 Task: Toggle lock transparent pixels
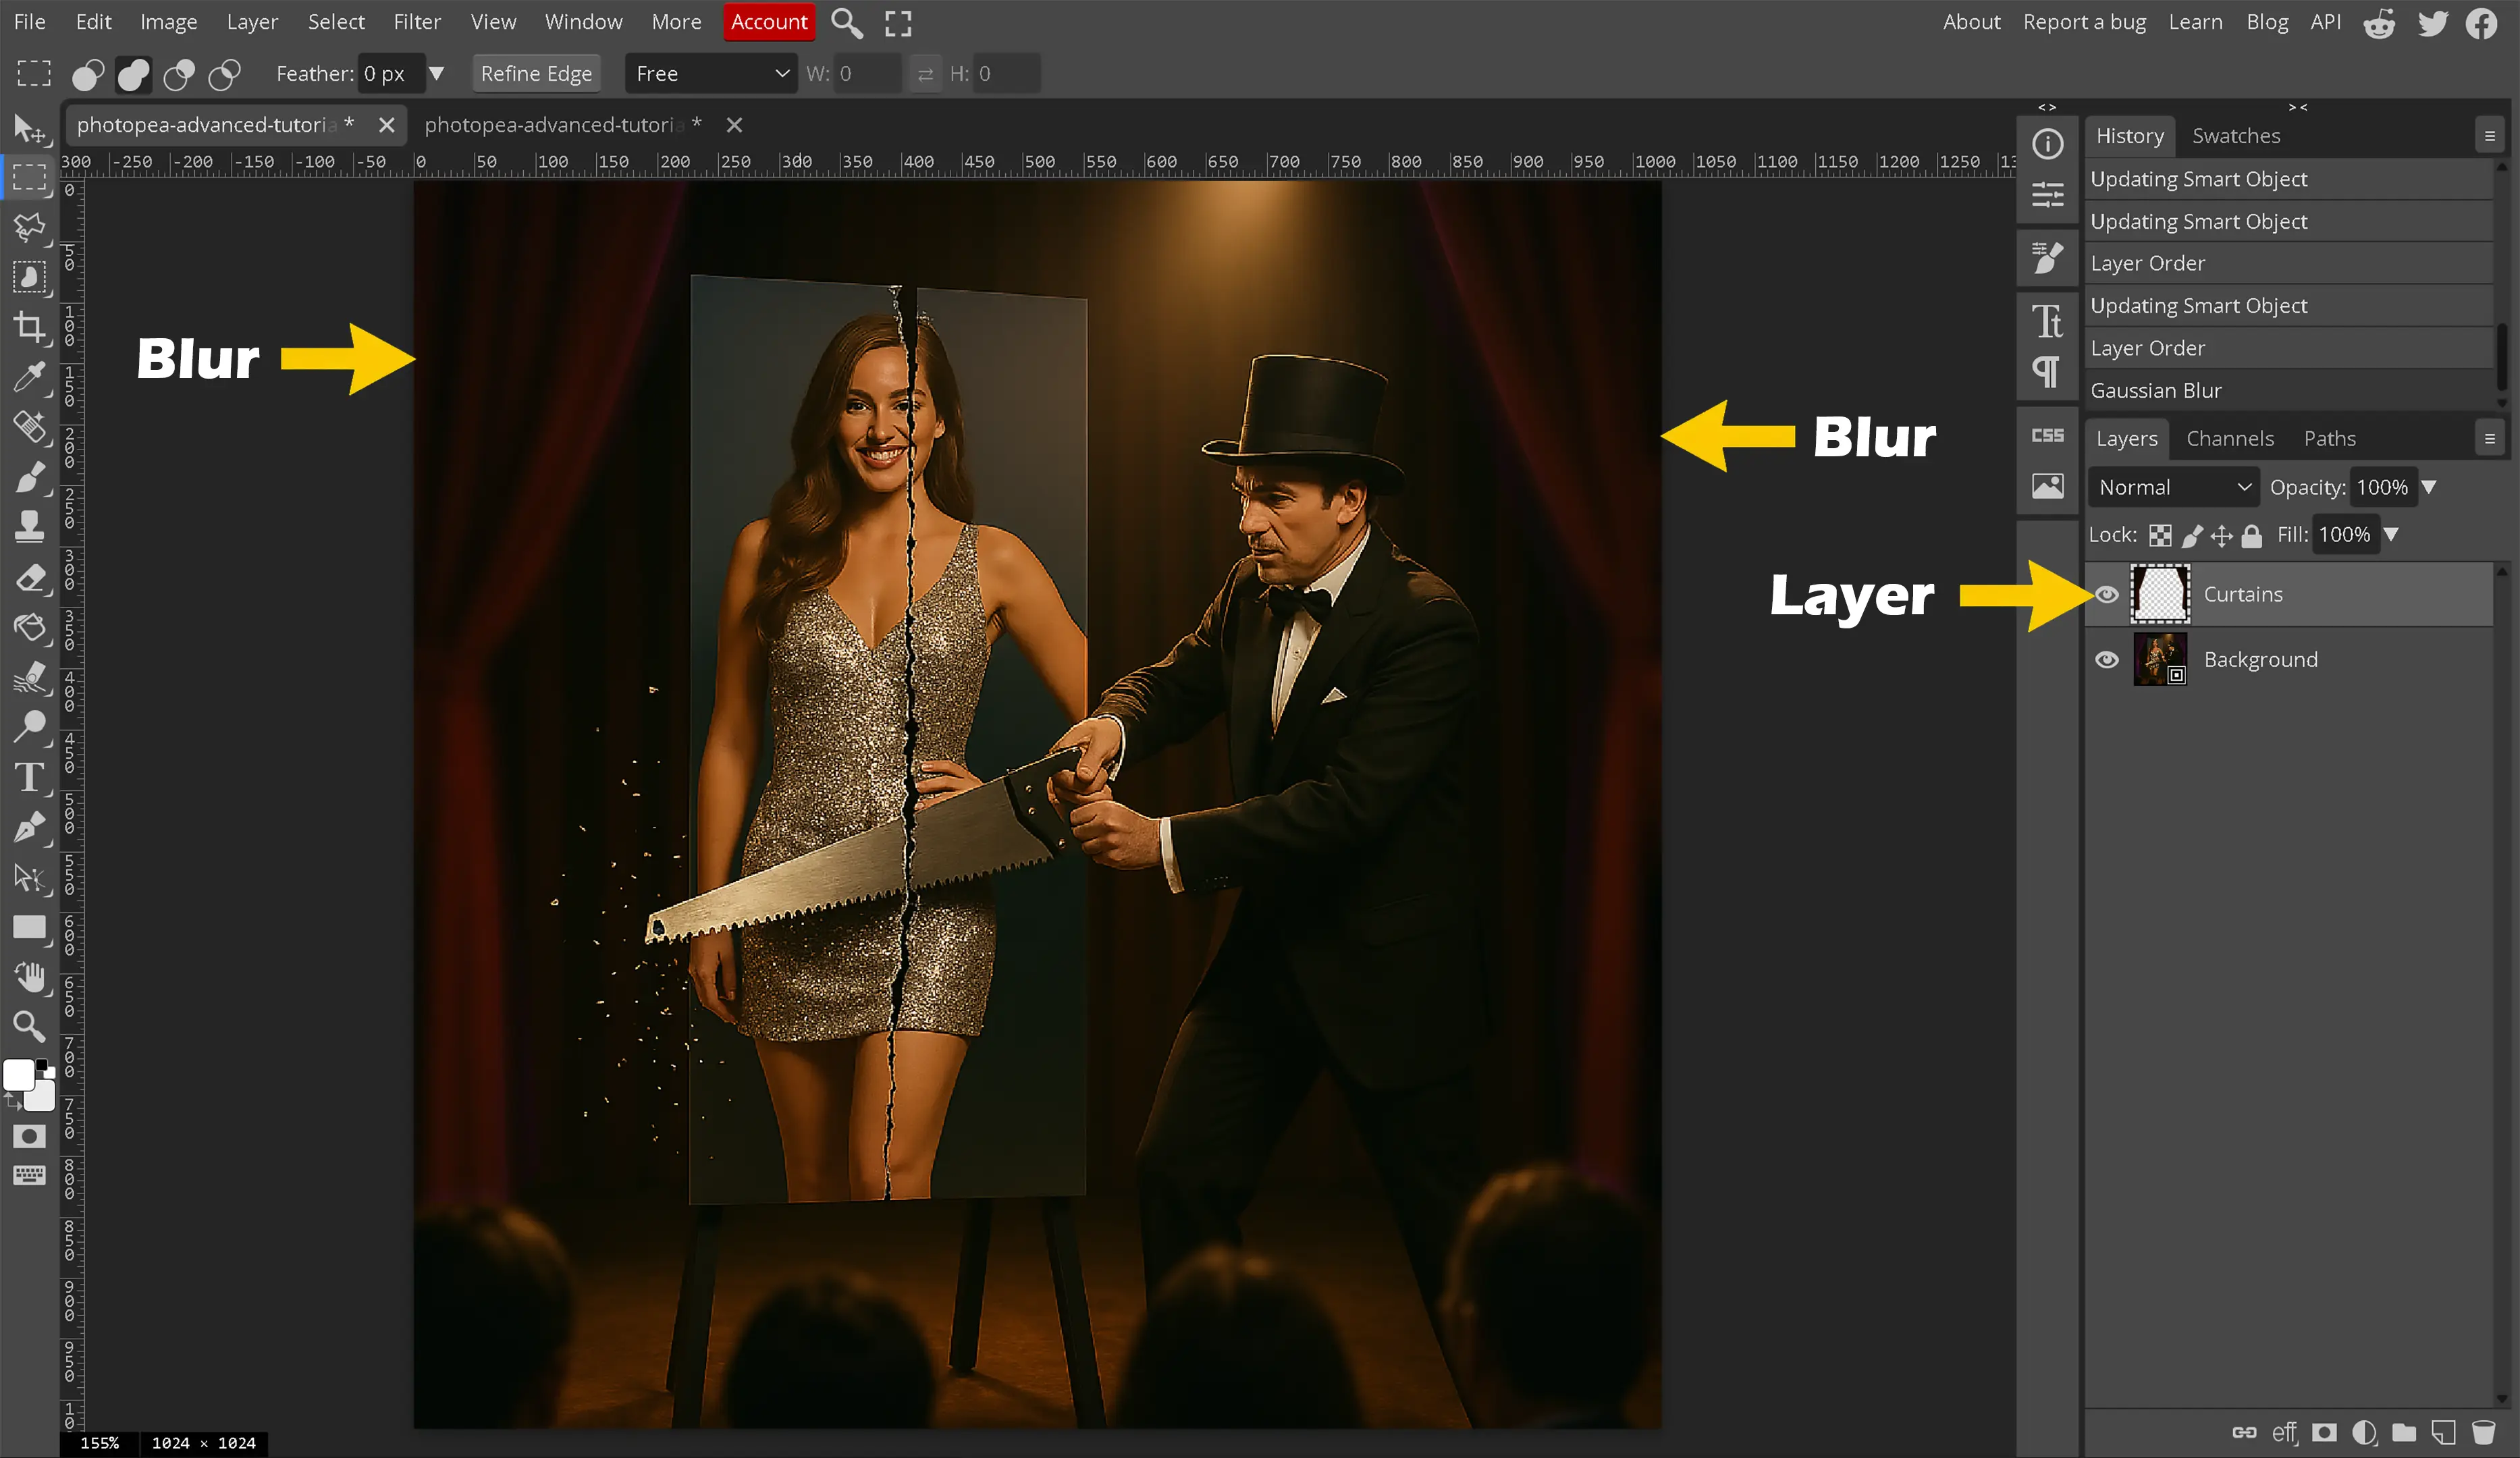pyautogui.click(x=2160, y=535)
